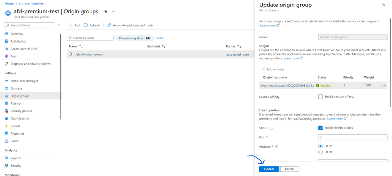This screenshot has width=392, height=176.
Task: Go to Home in the breadcrumb
Action: point(9,3)
